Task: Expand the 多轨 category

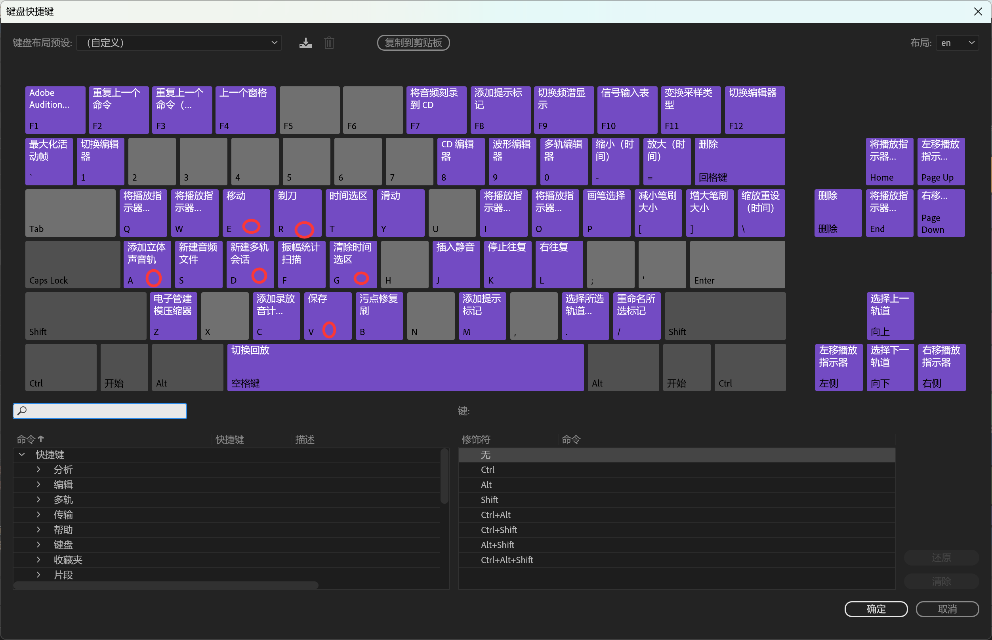Action: point(38,499)
